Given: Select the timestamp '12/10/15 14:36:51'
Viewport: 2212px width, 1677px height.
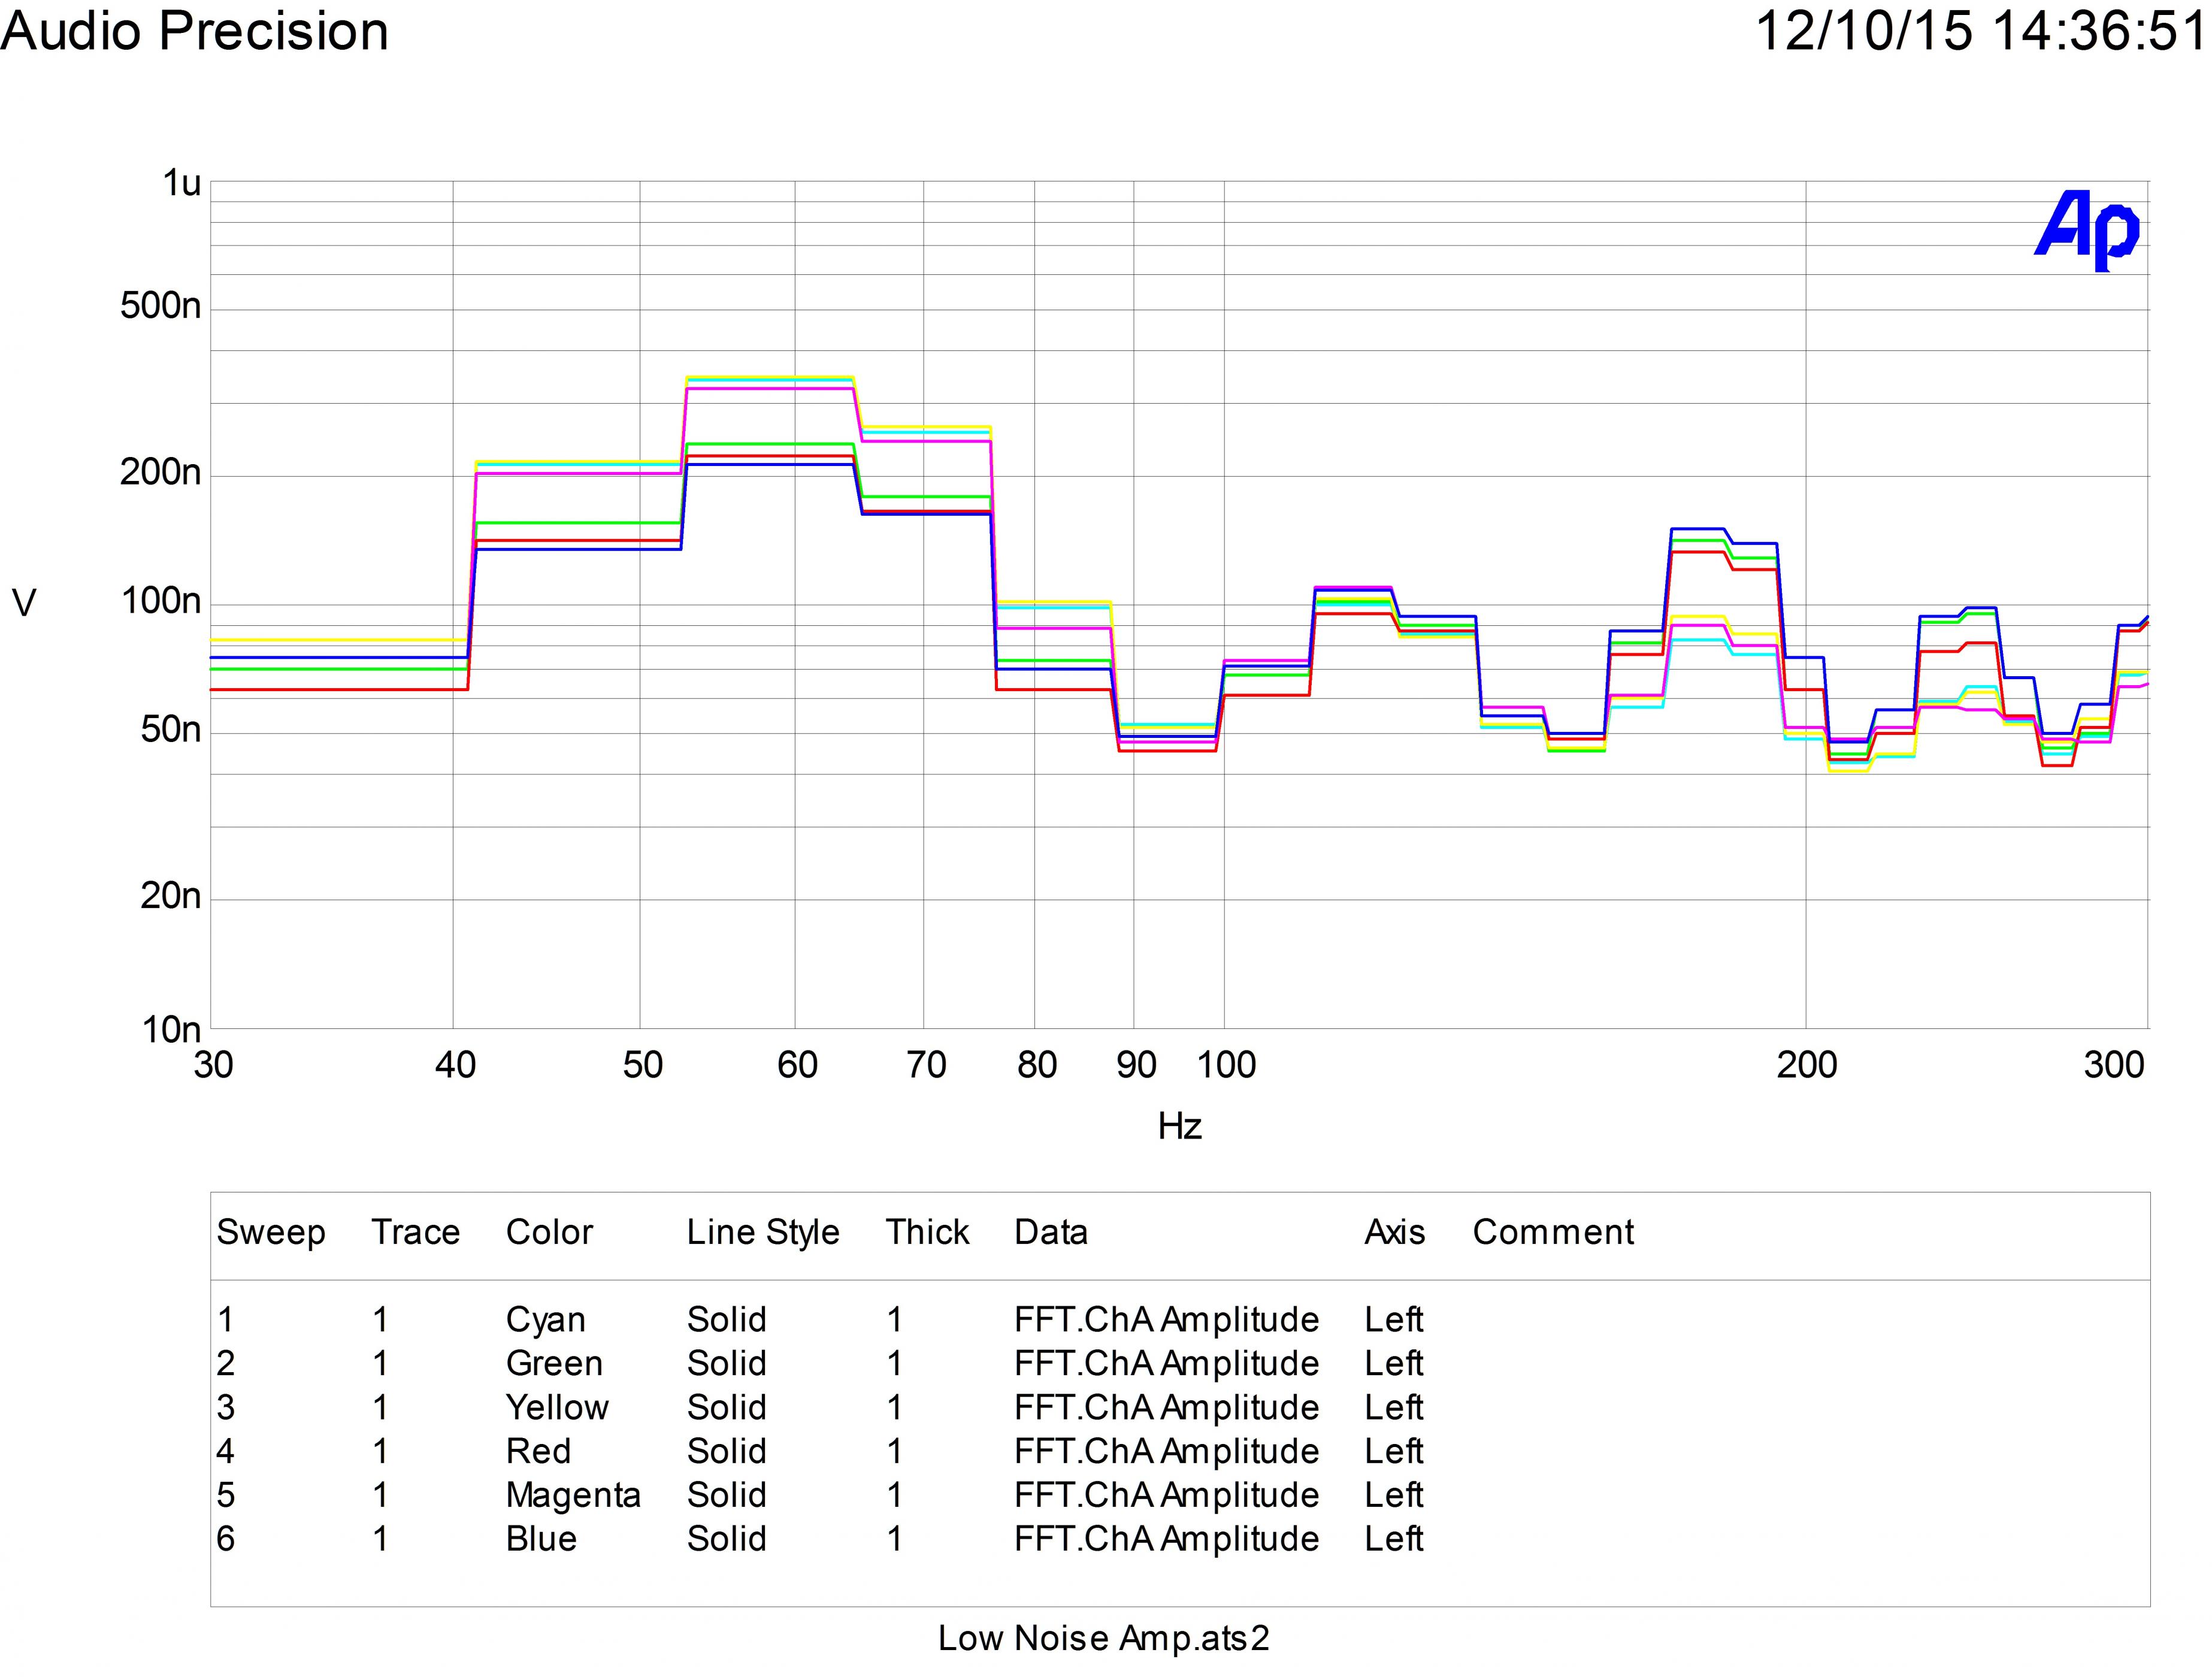Looking at the screenshot, I should (1981, 30).
